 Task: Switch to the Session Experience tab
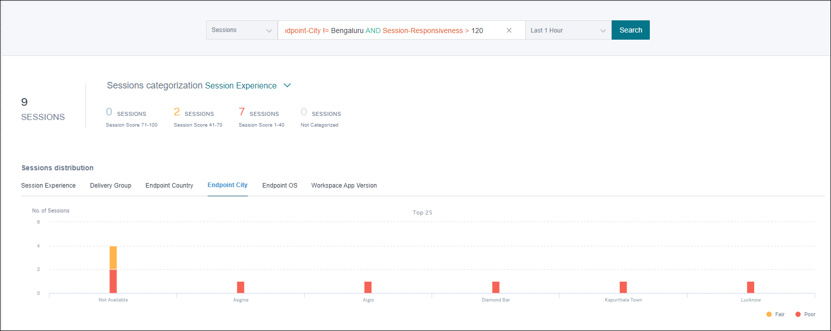tap(48, 186)
